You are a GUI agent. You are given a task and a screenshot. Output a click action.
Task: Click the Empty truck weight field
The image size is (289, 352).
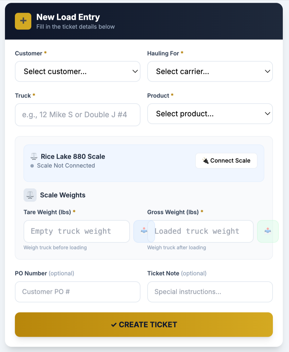[77, 231]
